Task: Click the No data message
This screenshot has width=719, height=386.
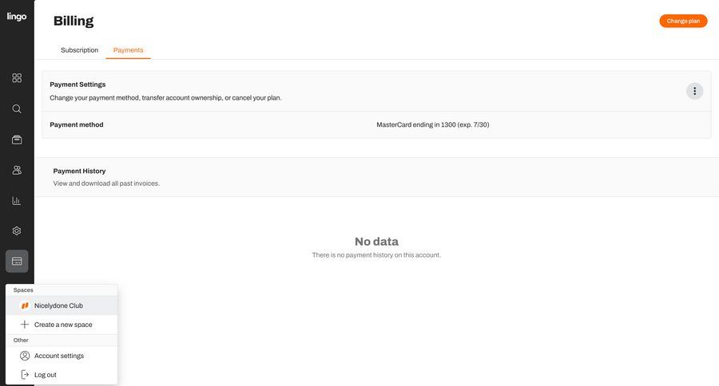Action: [376, 242]
